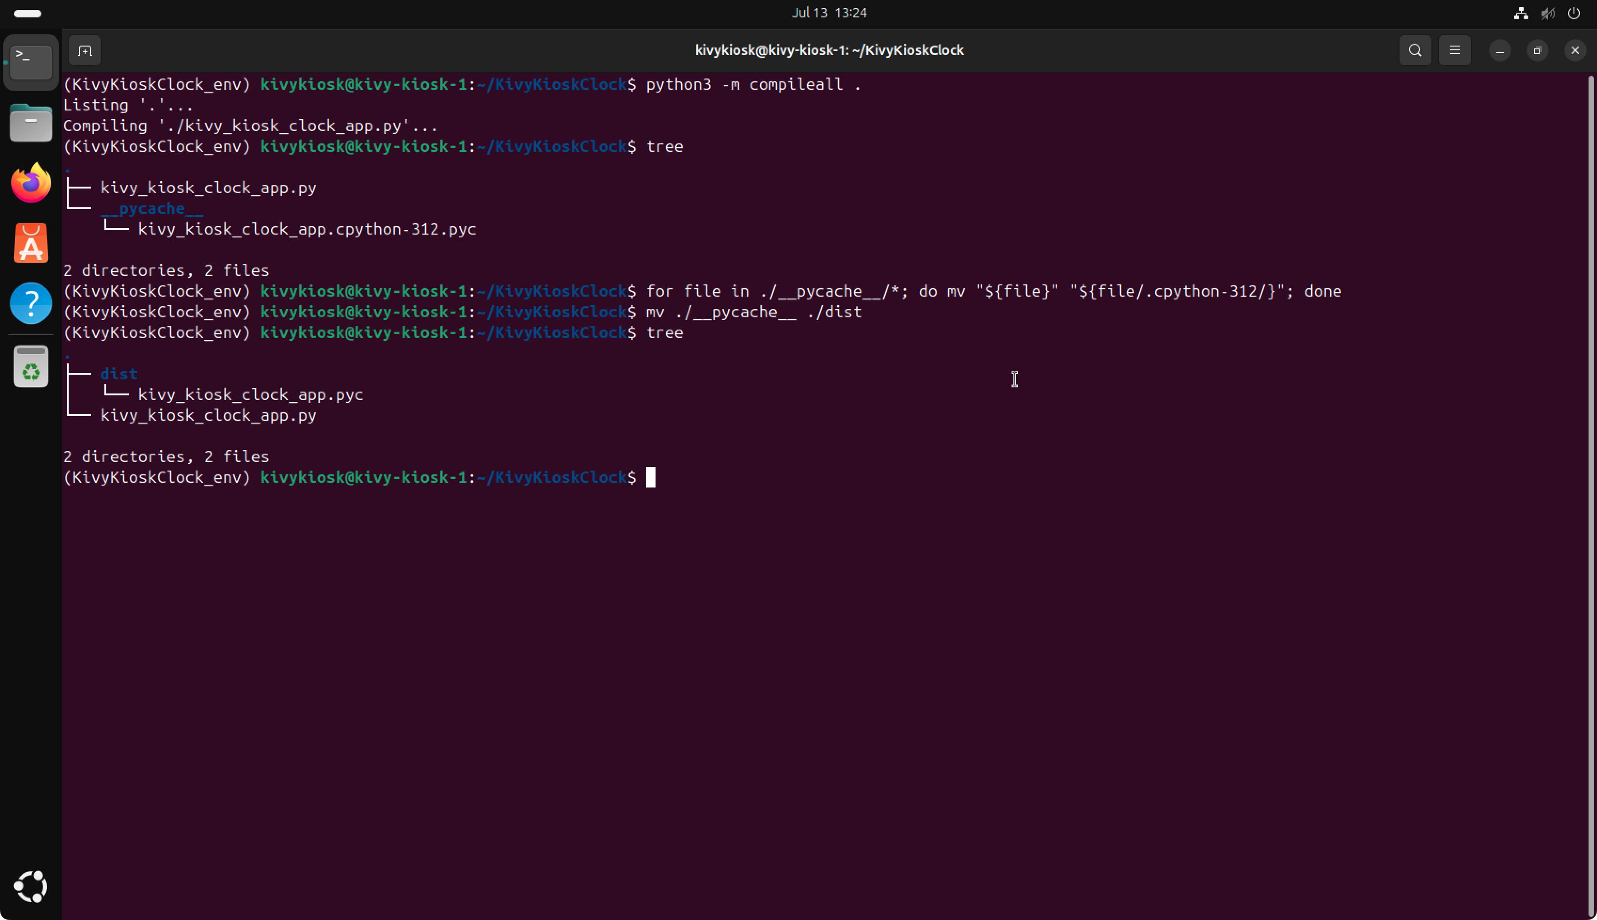Viewport: 1597px width, 920px height.
Task: Open Terminal from the dock
Action: [31, 62]
